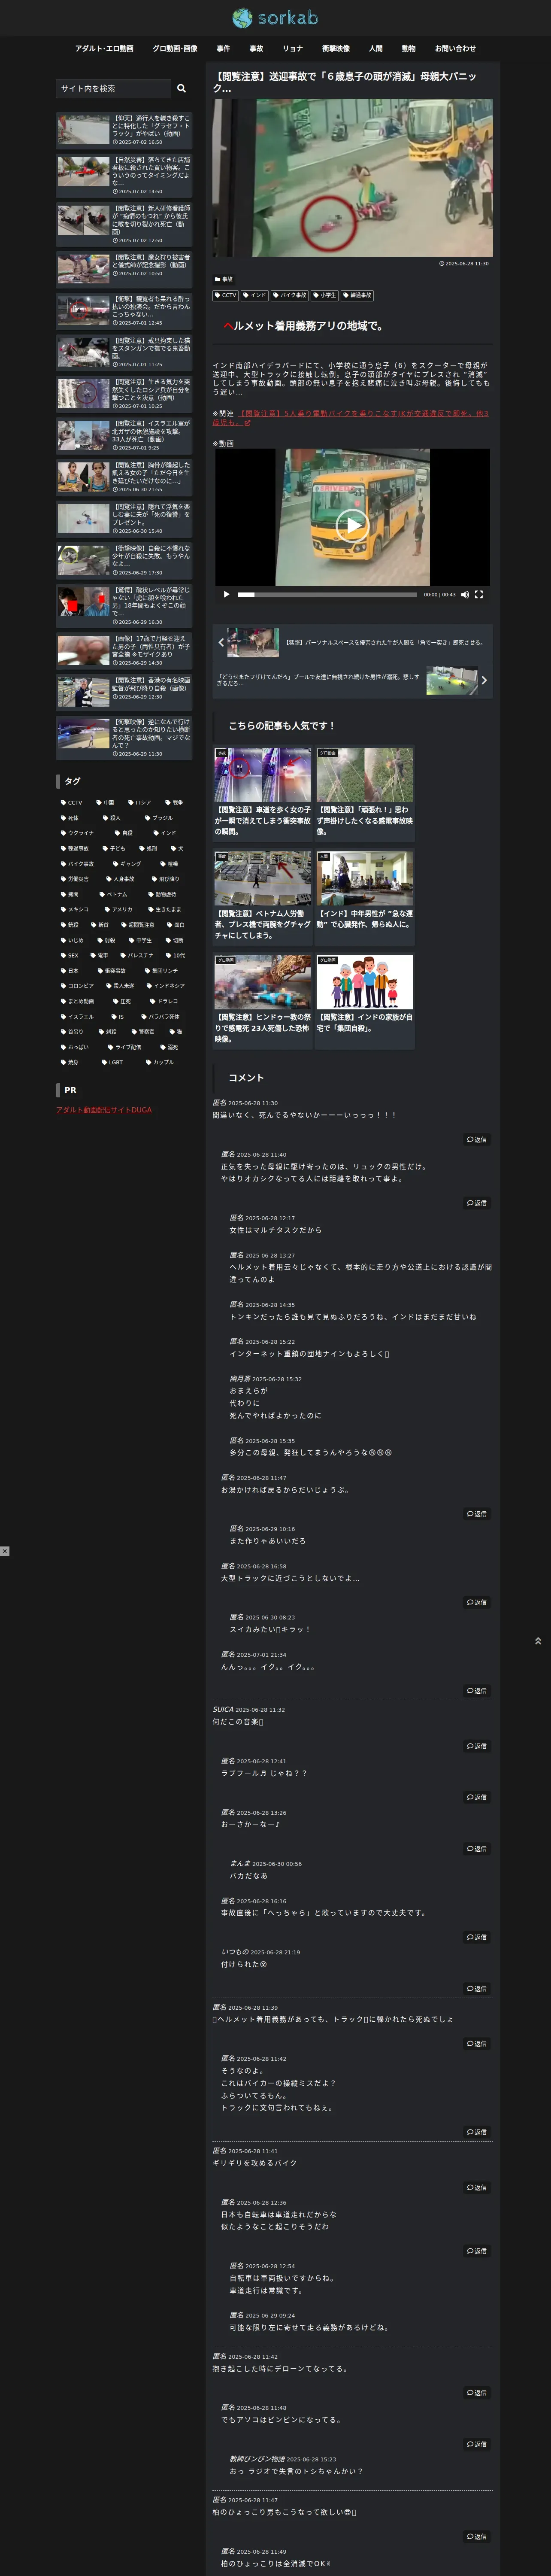Click the コロンビア tag in the tag cloud
Screen dimensions: 551x2576
(x=77, y=986)
